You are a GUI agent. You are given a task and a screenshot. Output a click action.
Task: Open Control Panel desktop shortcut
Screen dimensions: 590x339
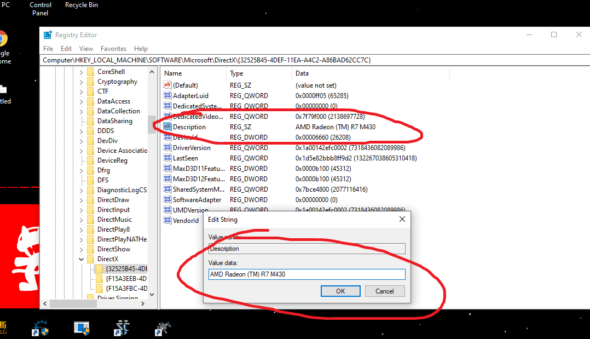41,9
